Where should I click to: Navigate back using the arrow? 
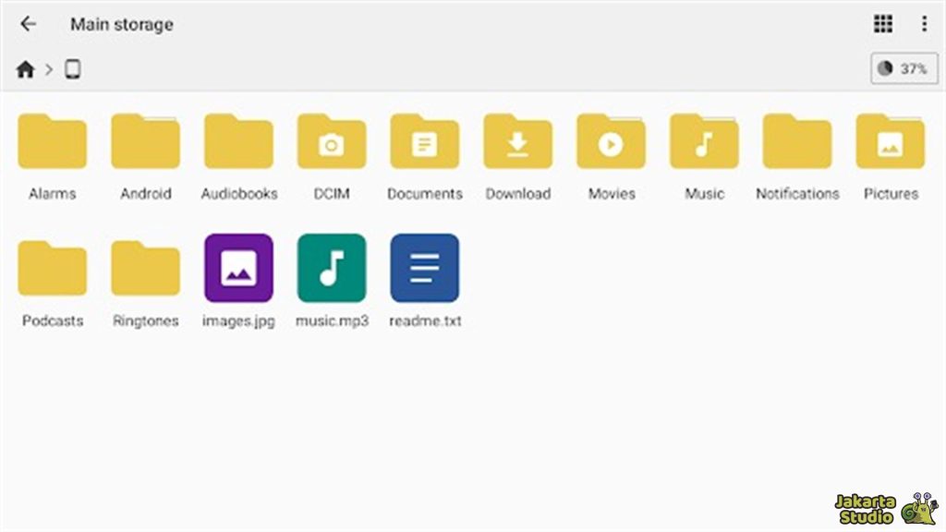click(x=28, y=23)
